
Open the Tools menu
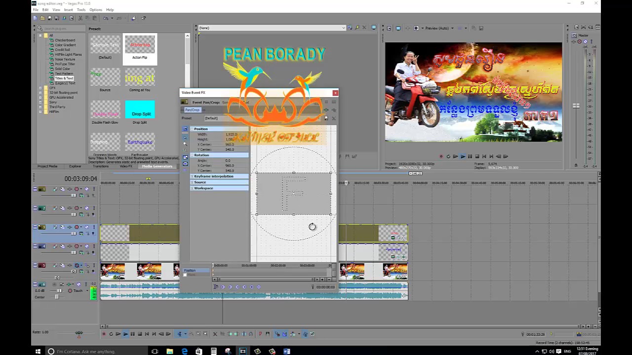coord(81,10)
